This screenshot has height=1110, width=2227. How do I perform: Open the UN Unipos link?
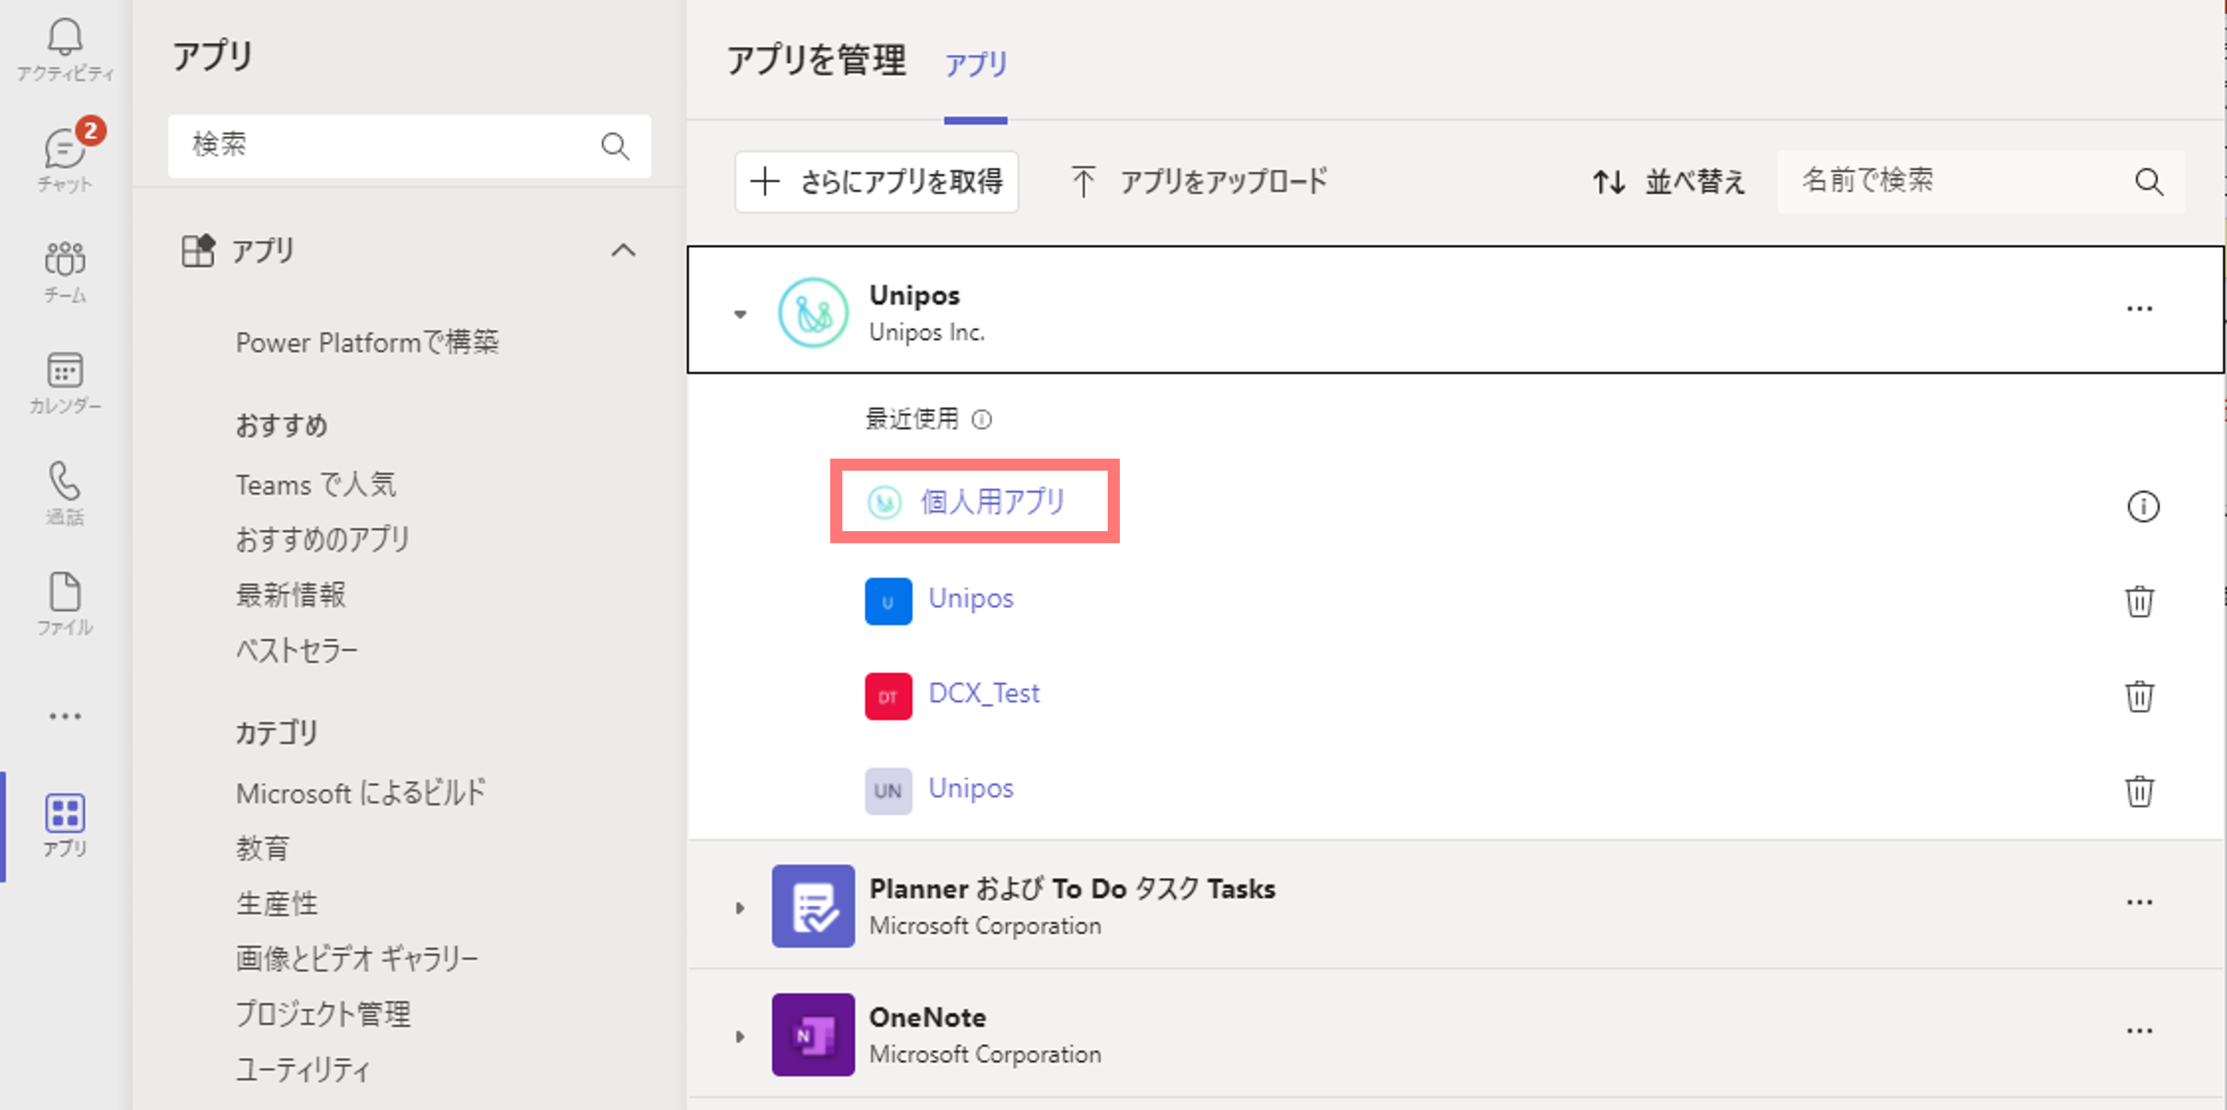971,788
